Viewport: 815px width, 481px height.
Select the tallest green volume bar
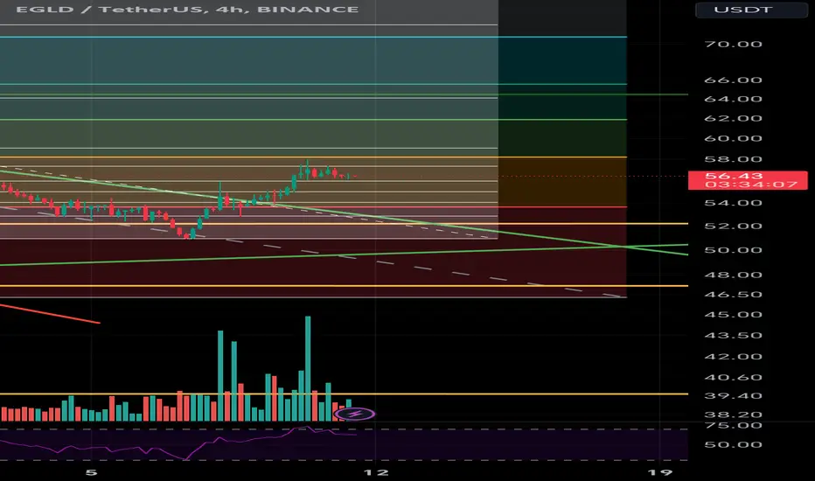308,368
